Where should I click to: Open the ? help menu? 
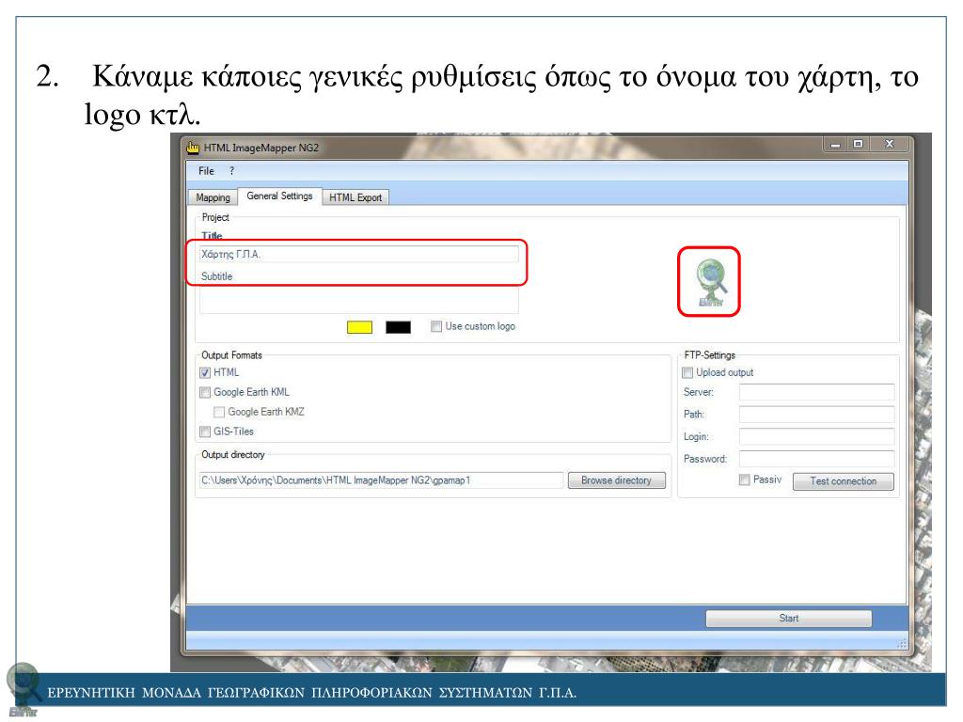[231, 171]
